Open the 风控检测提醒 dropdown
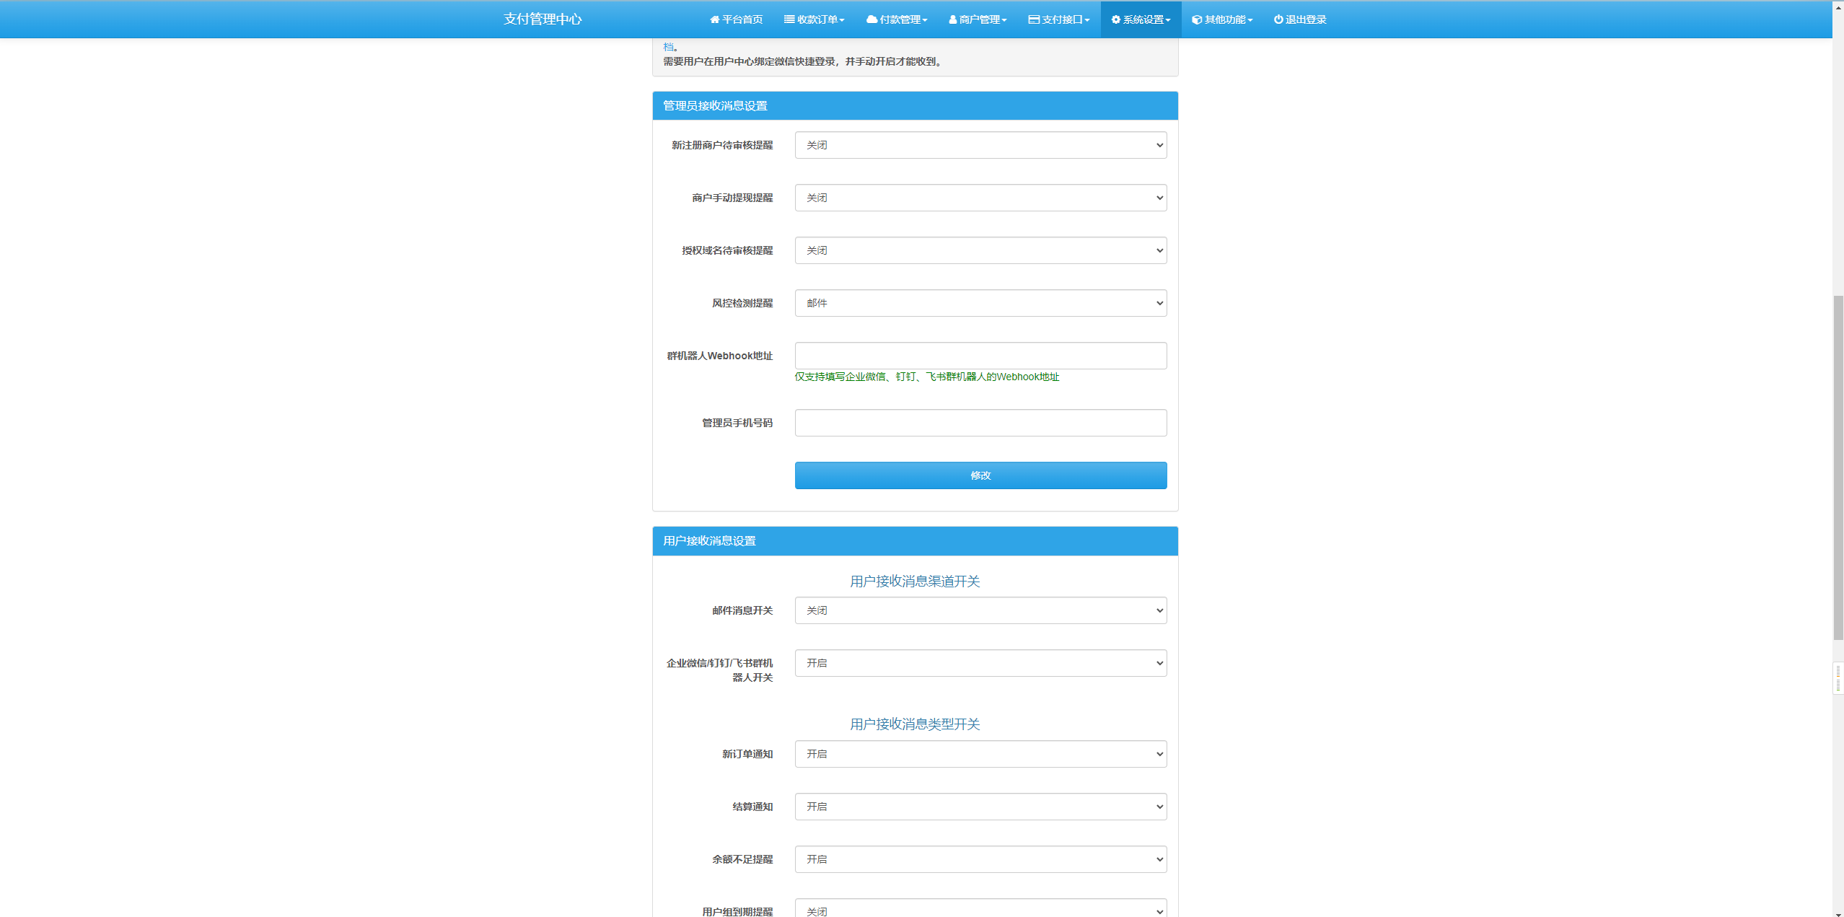The height and width of the screenshot is (917, 1844). click(x=980, y=303)
